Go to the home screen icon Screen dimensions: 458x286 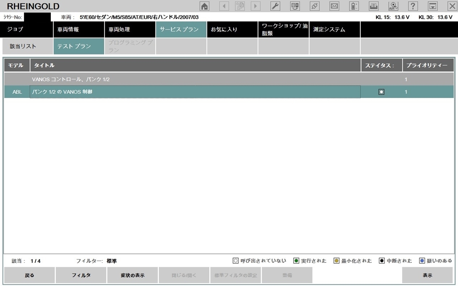point(205,6)
